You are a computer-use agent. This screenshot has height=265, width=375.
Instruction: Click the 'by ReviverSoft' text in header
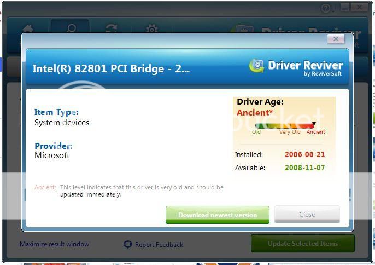323,74
